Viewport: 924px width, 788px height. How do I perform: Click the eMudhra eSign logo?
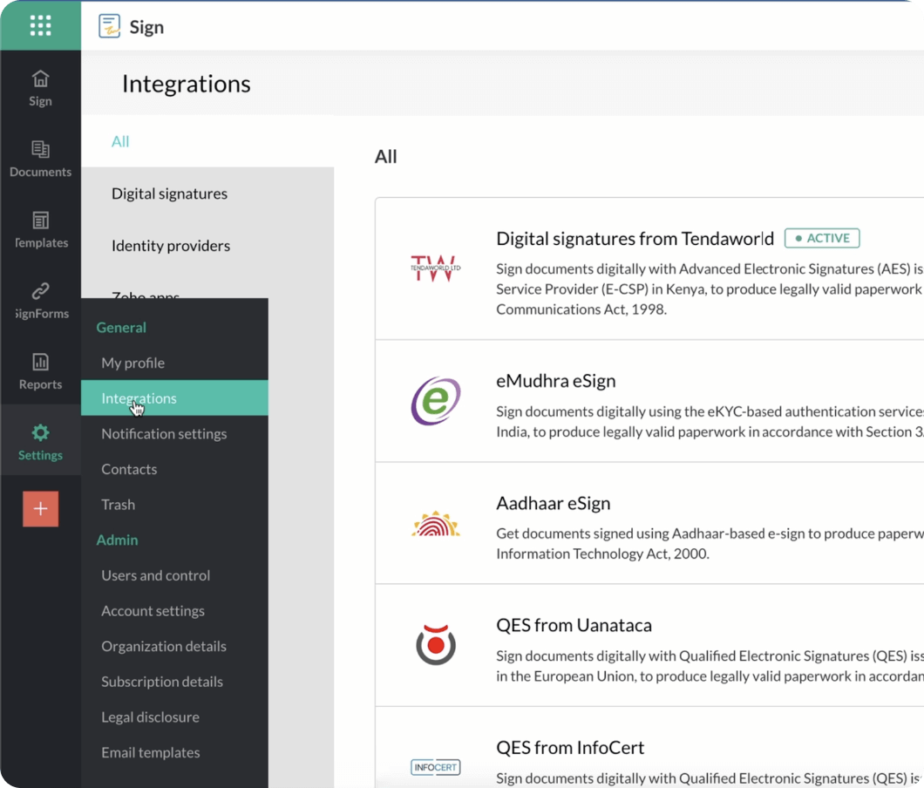point(435,401)
